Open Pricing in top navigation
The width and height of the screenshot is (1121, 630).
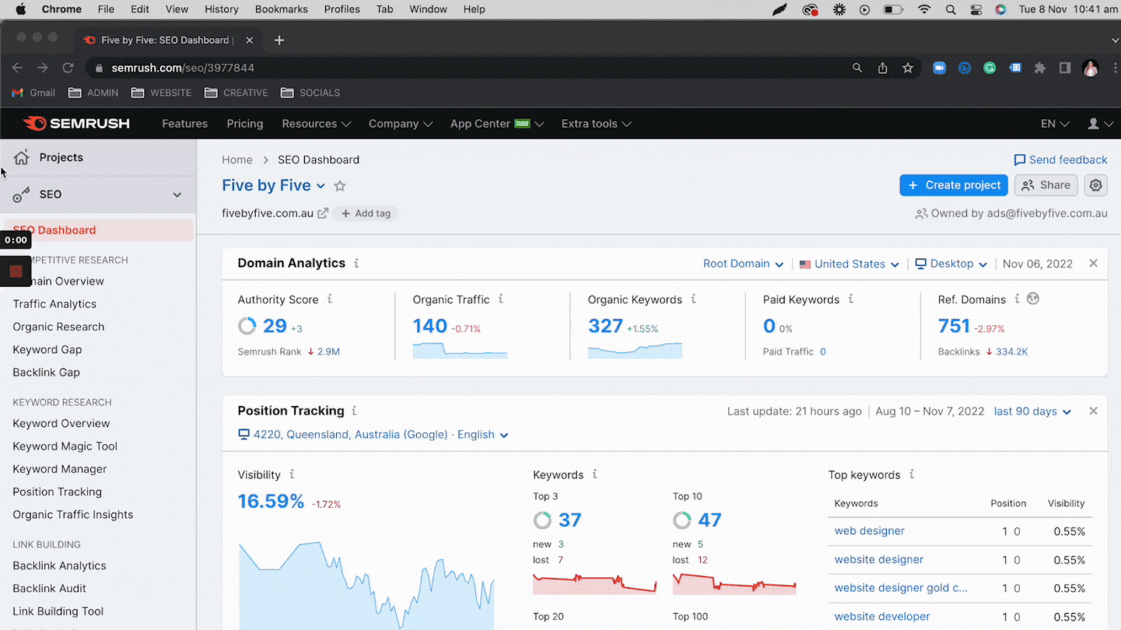(245, 123)
